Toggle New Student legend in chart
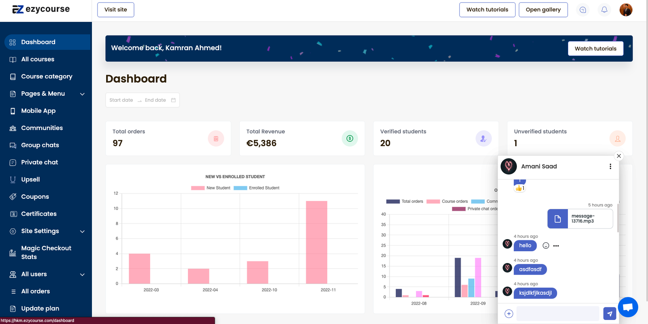Screen dimensions: 648x324 [211, 188]
